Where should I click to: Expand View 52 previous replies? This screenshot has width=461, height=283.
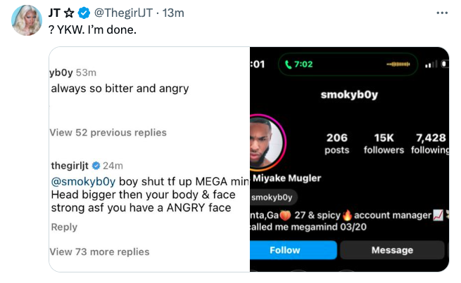click(x=108, y=133)
